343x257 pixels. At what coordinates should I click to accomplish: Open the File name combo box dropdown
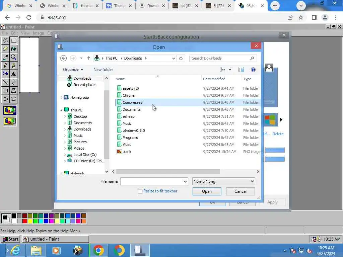tap(185, 181)
